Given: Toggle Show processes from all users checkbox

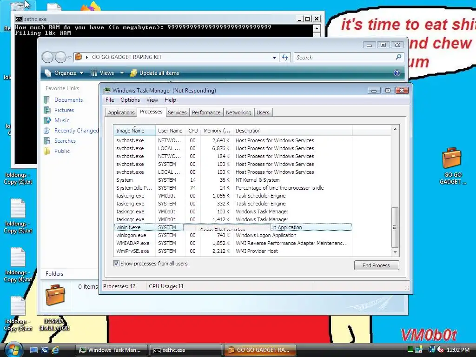Looking at the screenshot, I should click(116, 263).
